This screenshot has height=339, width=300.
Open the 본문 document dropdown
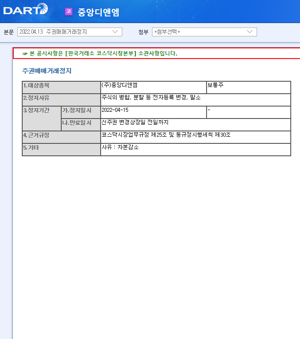click(70, 32)
